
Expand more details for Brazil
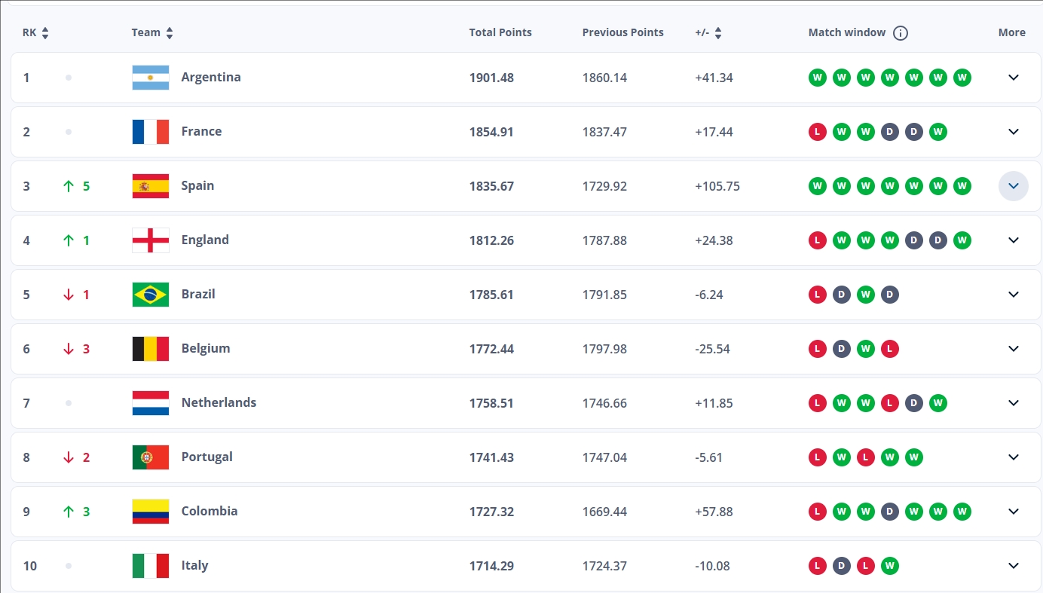[1014, 295]
